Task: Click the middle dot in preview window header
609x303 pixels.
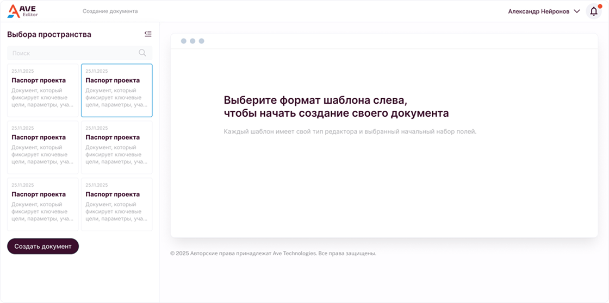Action: [192, 41]
